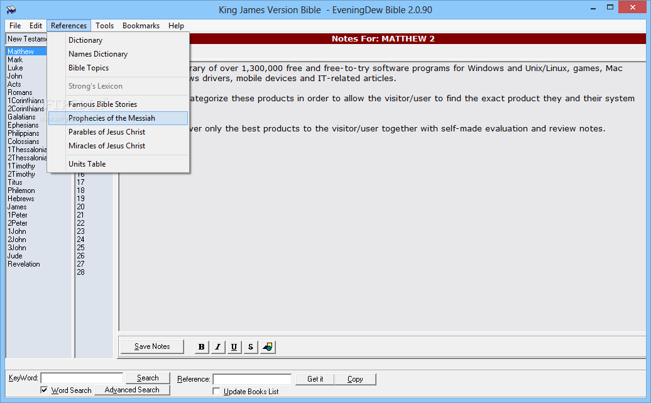Select the book Galatians
This screenshot has width=651, height=403.
click(21, 117)
